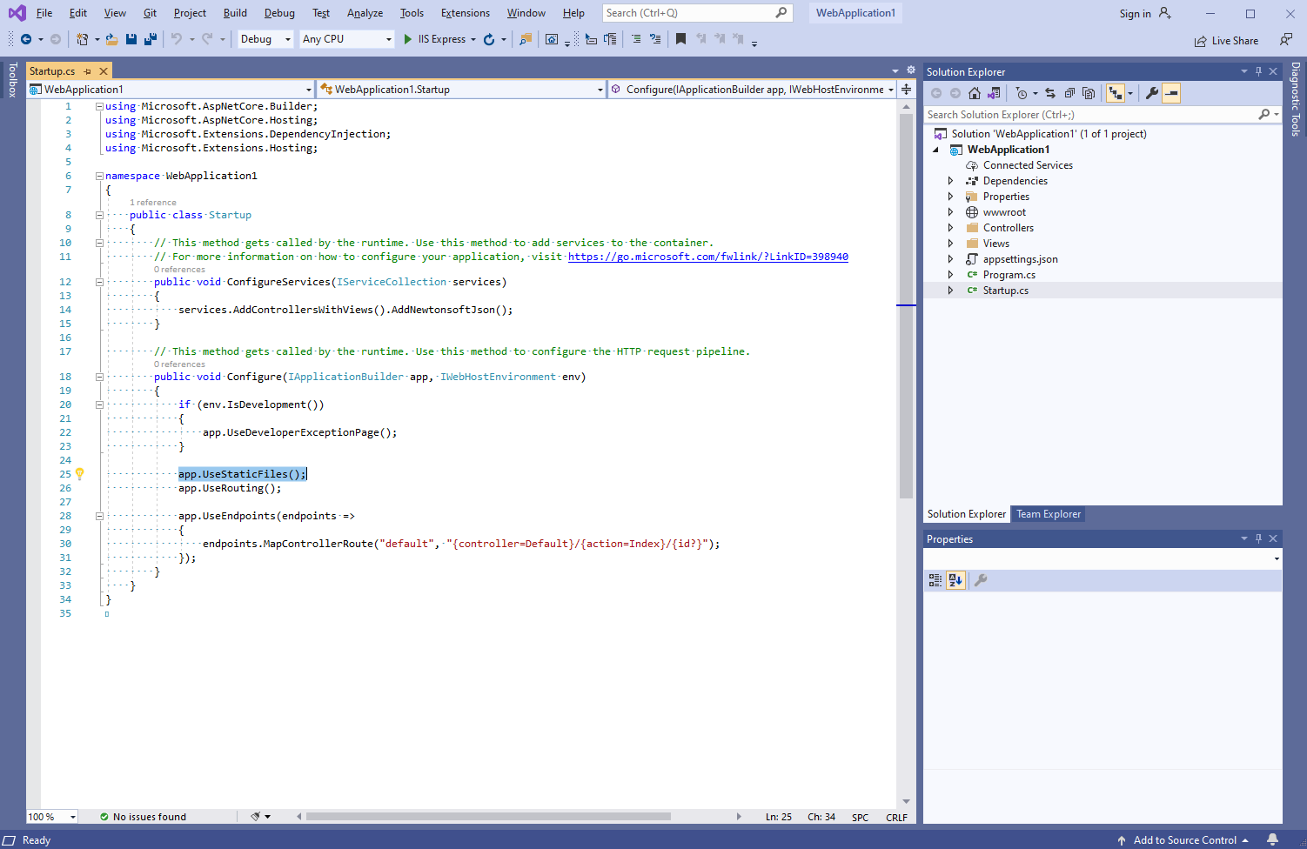Click the IIS Express run button

tap(433, 39)
